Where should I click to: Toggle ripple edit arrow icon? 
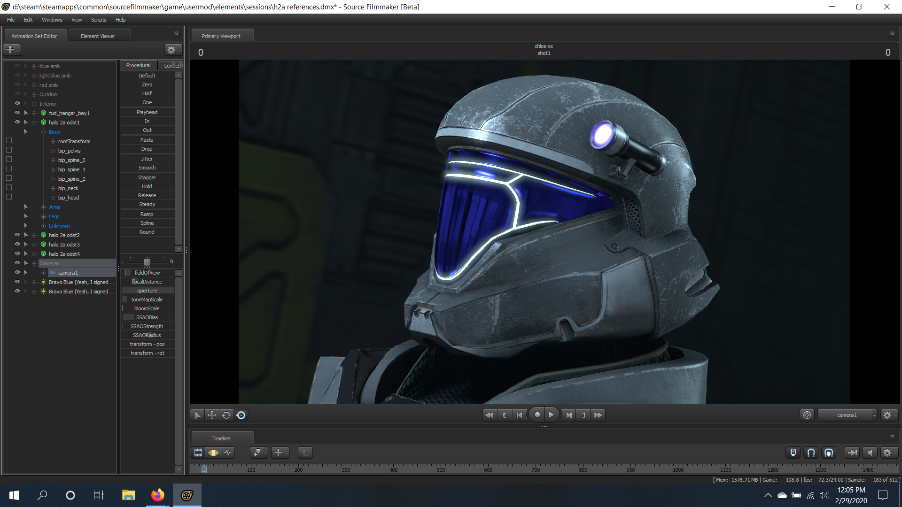852,453
